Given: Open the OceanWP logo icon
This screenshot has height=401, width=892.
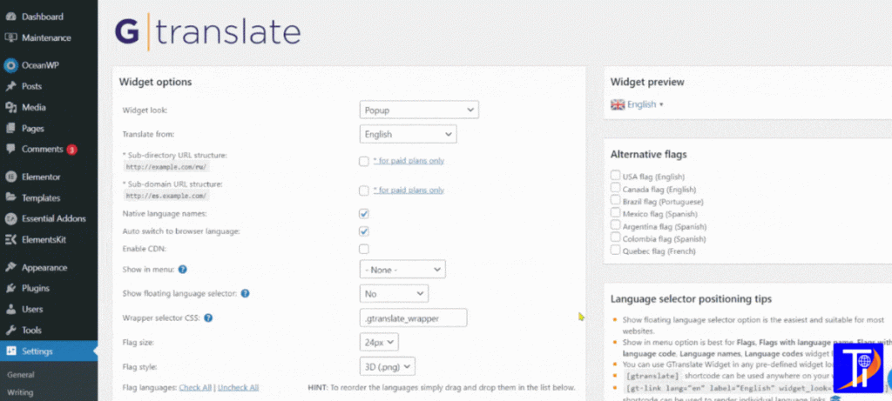Looking at the screenshot, I should point(10,65).
